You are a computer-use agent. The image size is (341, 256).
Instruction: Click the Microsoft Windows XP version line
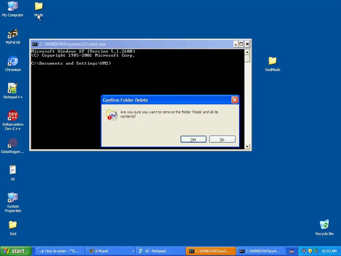(83, 51)
